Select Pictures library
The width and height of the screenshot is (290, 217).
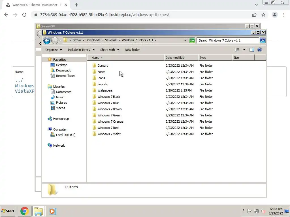click(x=61, y=103)
